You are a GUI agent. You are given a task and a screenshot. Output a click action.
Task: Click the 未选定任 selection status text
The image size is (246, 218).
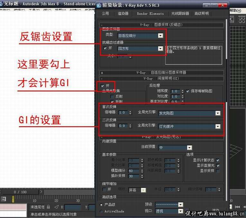38,207
